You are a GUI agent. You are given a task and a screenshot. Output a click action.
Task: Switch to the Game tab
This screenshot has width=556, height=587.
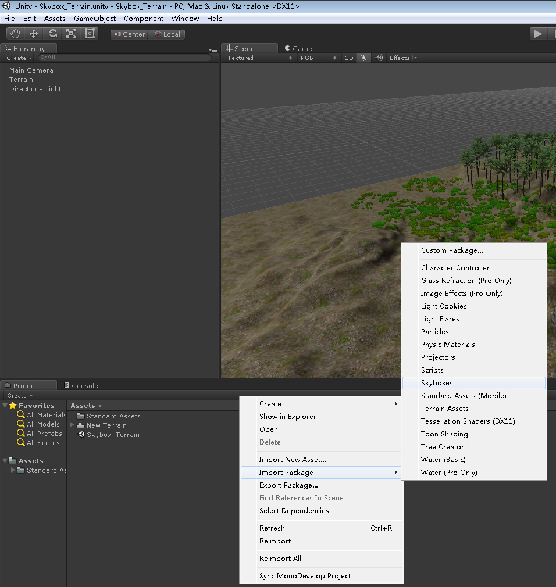(x=298, y=49)
